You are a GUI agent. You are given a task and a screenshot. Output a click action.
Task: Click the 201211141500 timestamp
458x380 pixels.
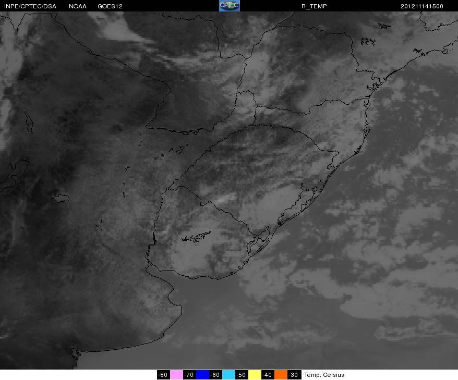422,6
